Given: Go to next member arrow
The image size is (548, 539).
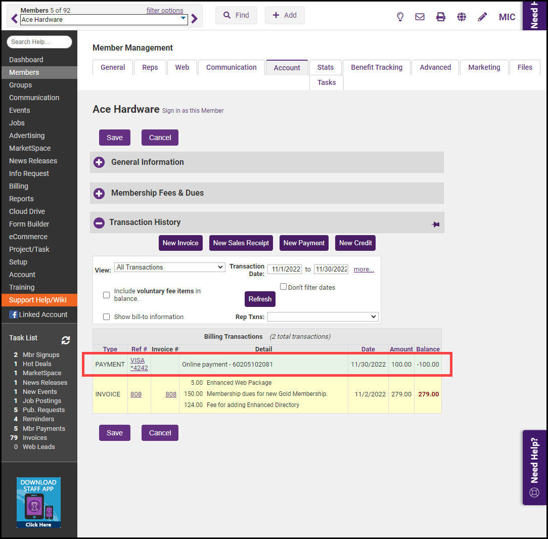Looking at the screenshot, I should (195, 19).
